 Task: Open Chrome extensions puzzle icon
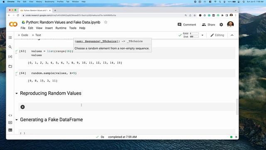click(222, 15)
